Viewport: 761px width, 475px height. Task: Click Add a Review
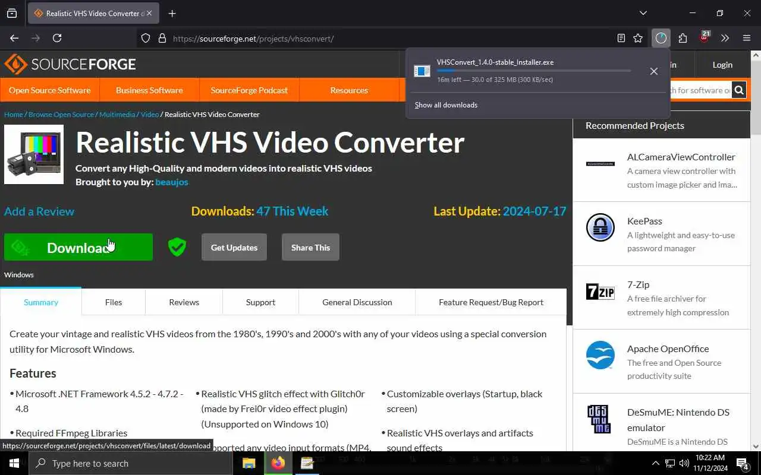(x=39, y=211)
